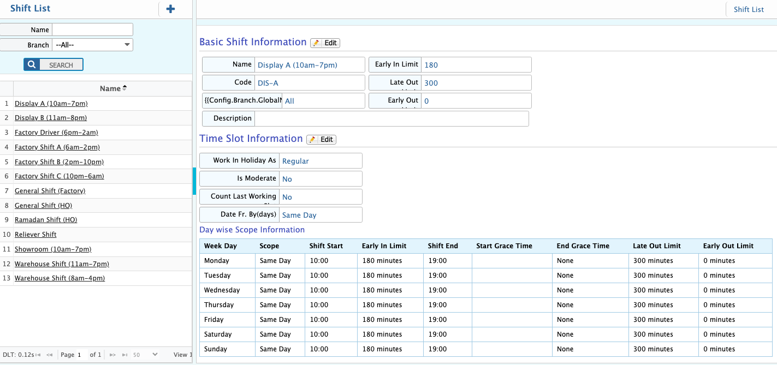This screenshot has height=365, width=777.
Task: Click the plus icon to add shift
Action: click(170, 9)
